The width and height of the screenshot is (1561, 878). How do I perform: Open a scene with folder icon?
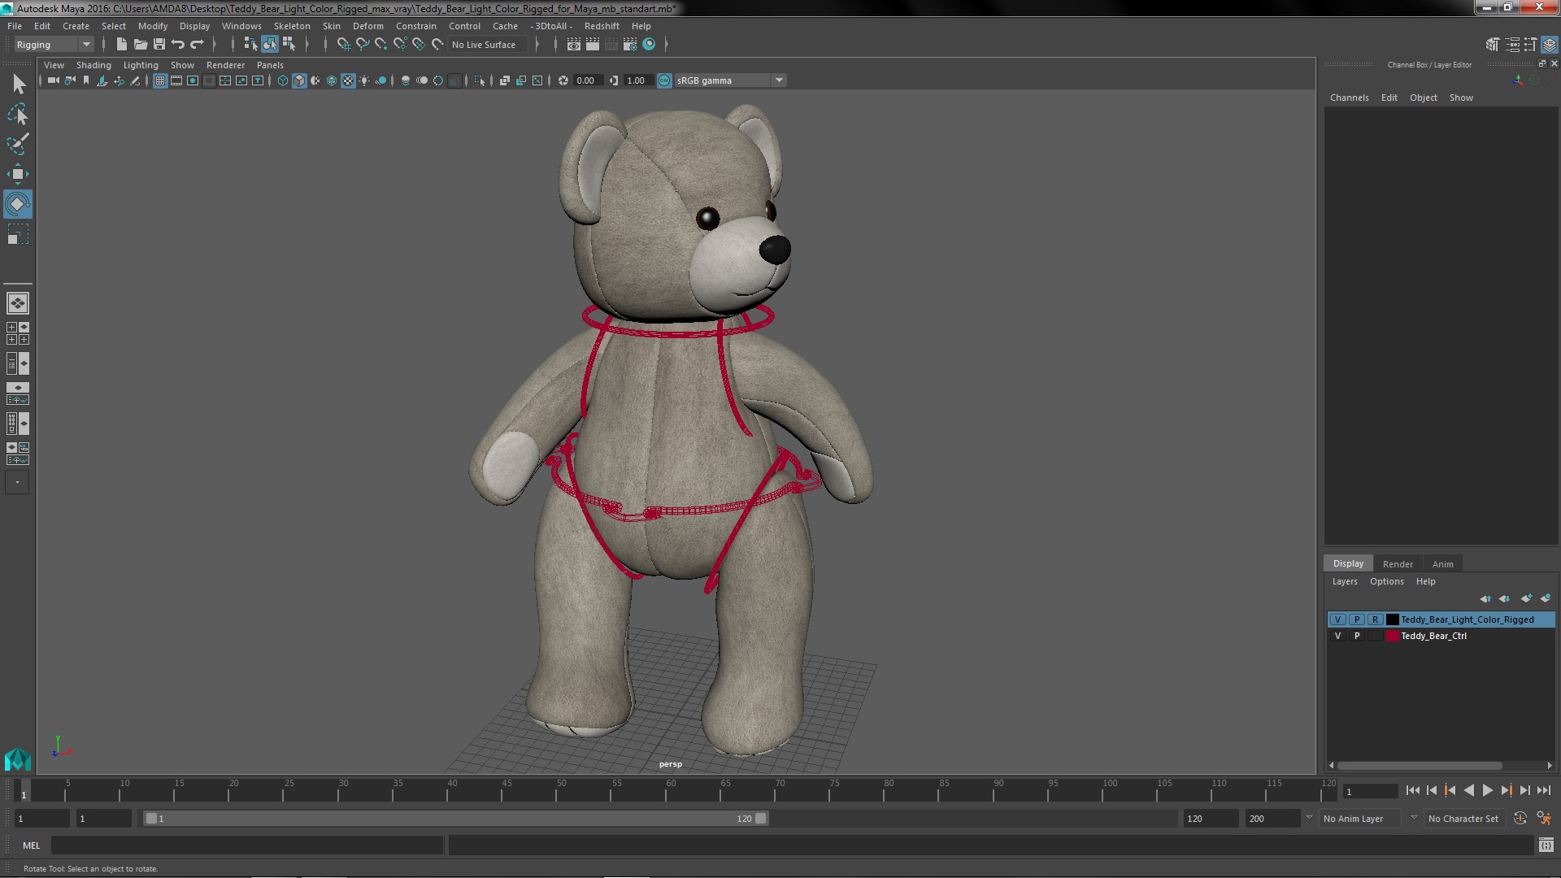click(141, 44)
